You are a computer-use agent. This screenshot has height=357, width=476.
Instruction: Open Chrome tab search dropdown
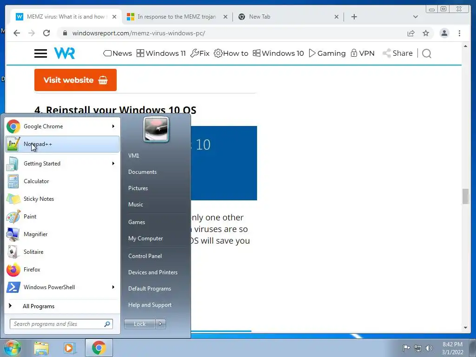pyautogui.click(x=416, y=17)
